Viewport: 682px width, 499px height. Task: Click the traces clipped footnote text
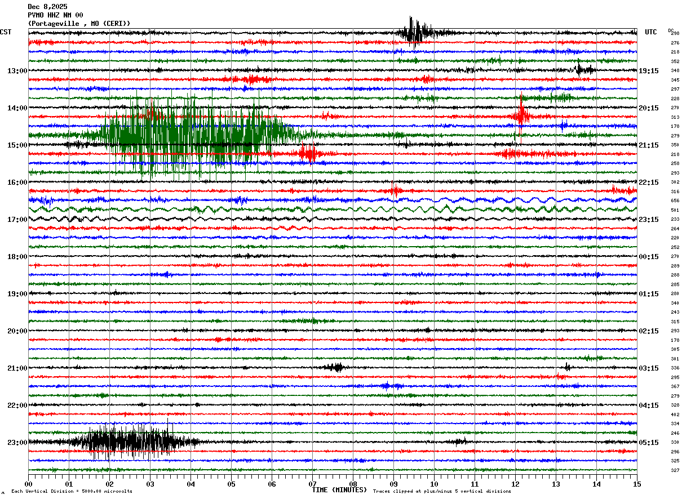(442, 492)
